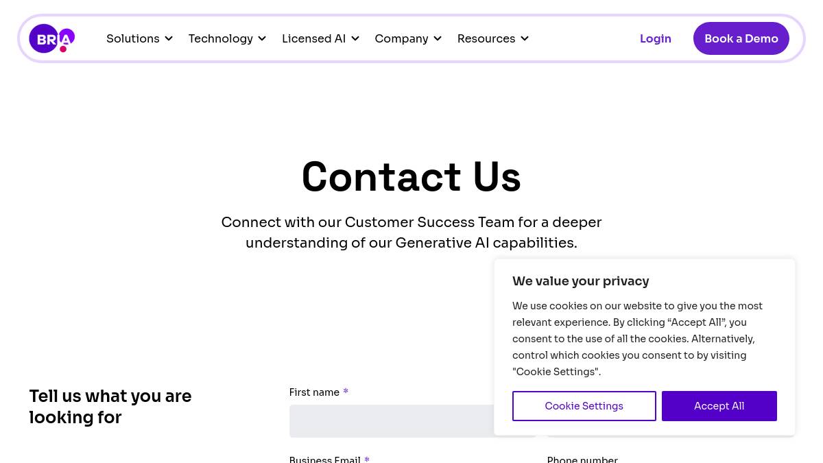Screen dimensions: 823x463
Task: Open the Technology menu
Action: 221,38
